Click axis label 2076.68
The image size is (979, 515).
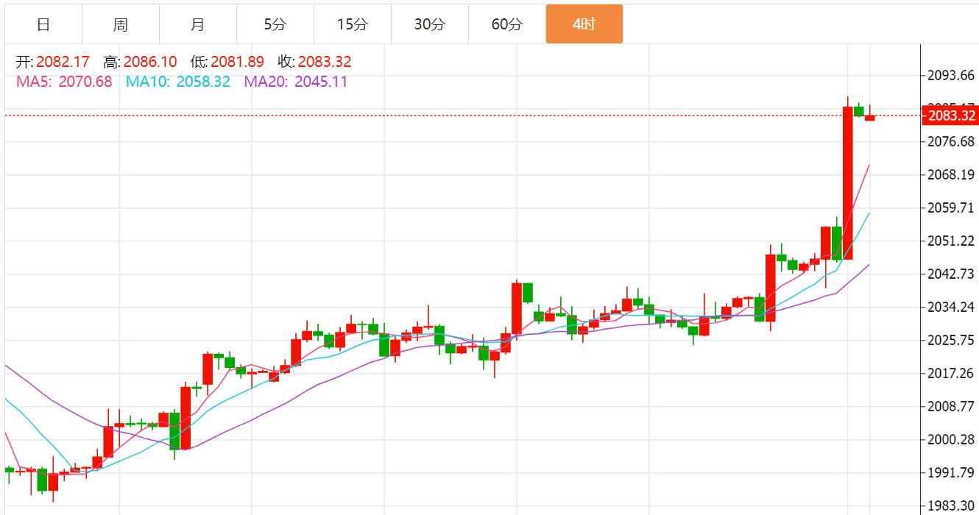point(951,142)
